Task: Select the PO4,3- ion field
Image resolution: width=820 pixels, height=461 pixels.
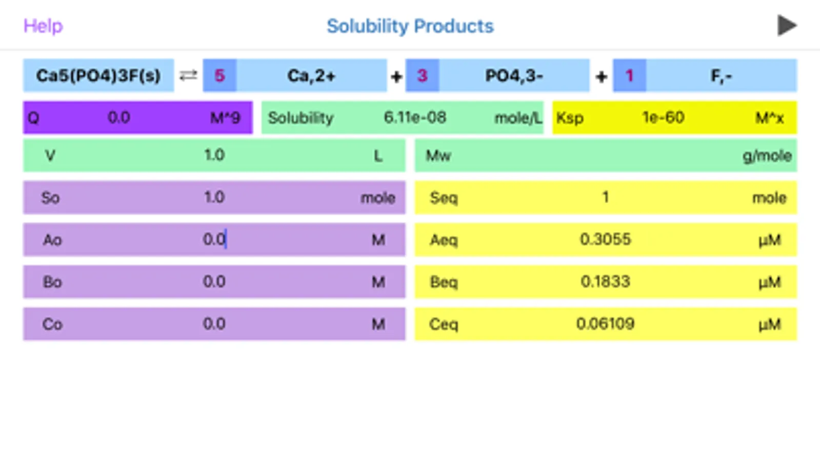Action: pos(514,76)
